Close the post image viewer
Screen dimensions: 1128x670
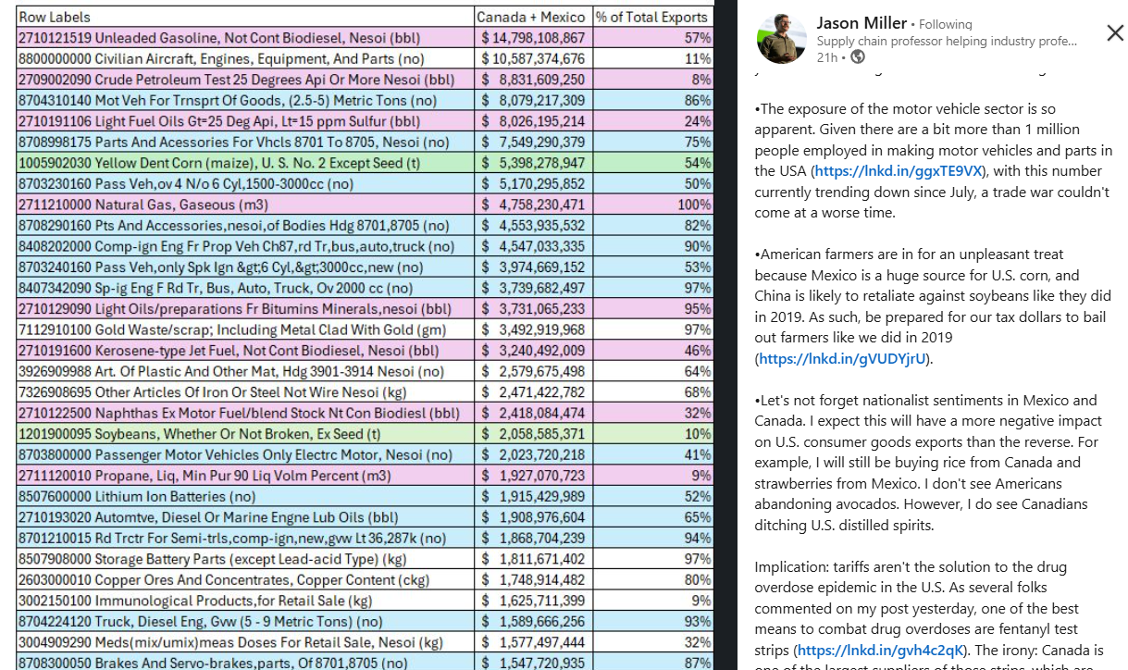1115,33
